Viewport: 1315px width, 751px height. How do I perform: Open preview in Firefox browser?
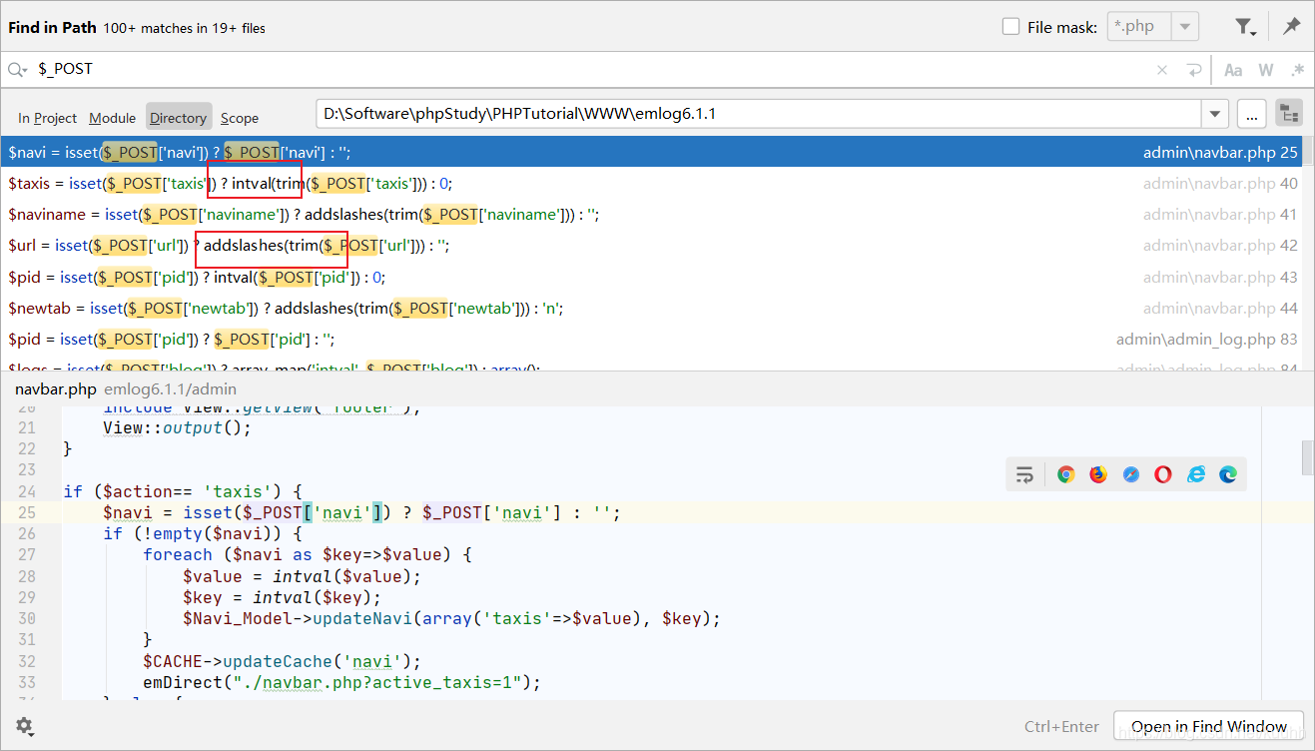coord(1098,474)
